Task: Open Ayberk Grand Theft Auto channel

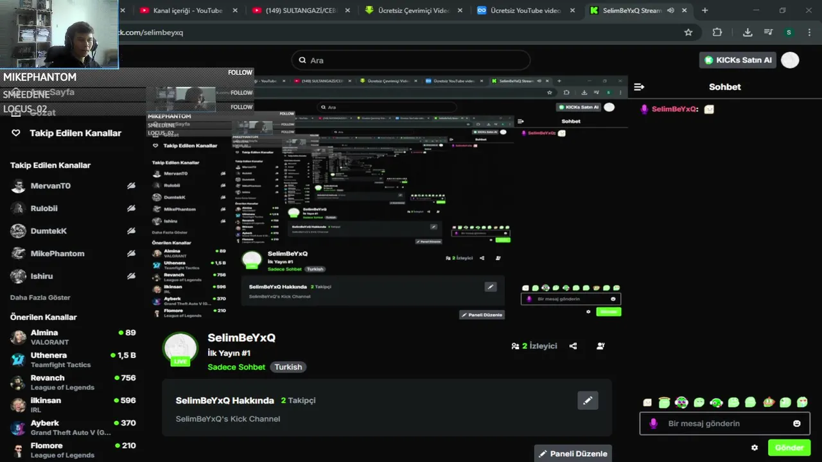Action: click(73, 427)
